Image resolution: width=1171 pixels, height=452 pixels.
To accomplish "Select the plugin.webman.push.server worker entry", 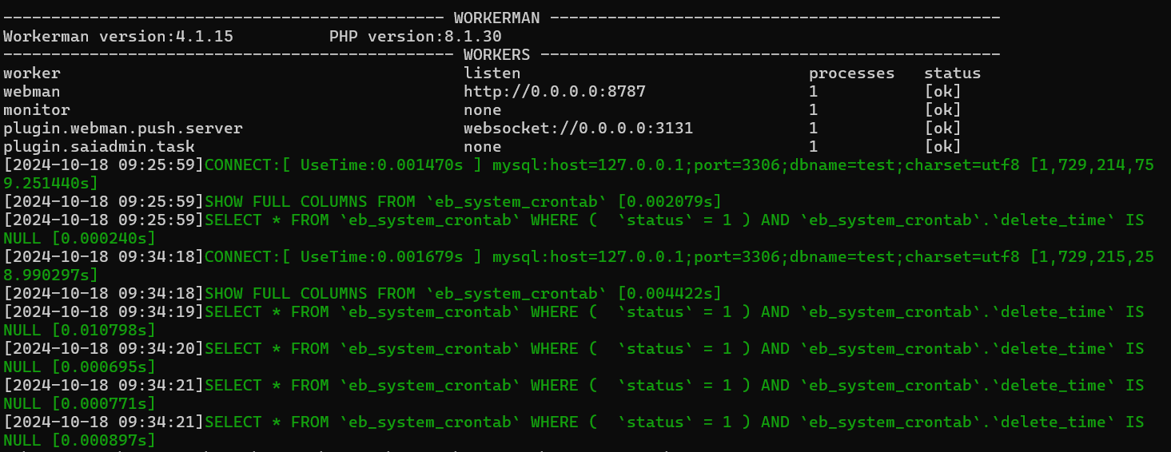I will point(123,128).
